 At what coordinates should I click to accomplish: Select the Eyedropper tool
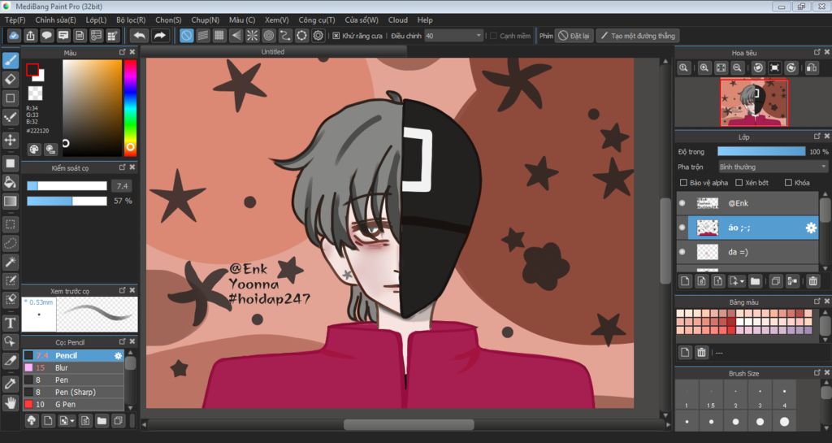point(10,383)
